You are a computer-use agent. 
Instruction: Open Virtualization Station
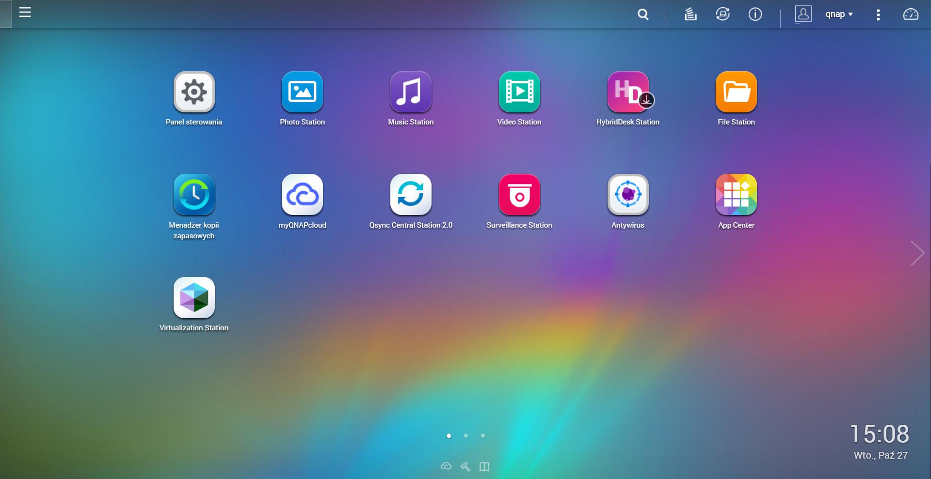click(194, 298)
